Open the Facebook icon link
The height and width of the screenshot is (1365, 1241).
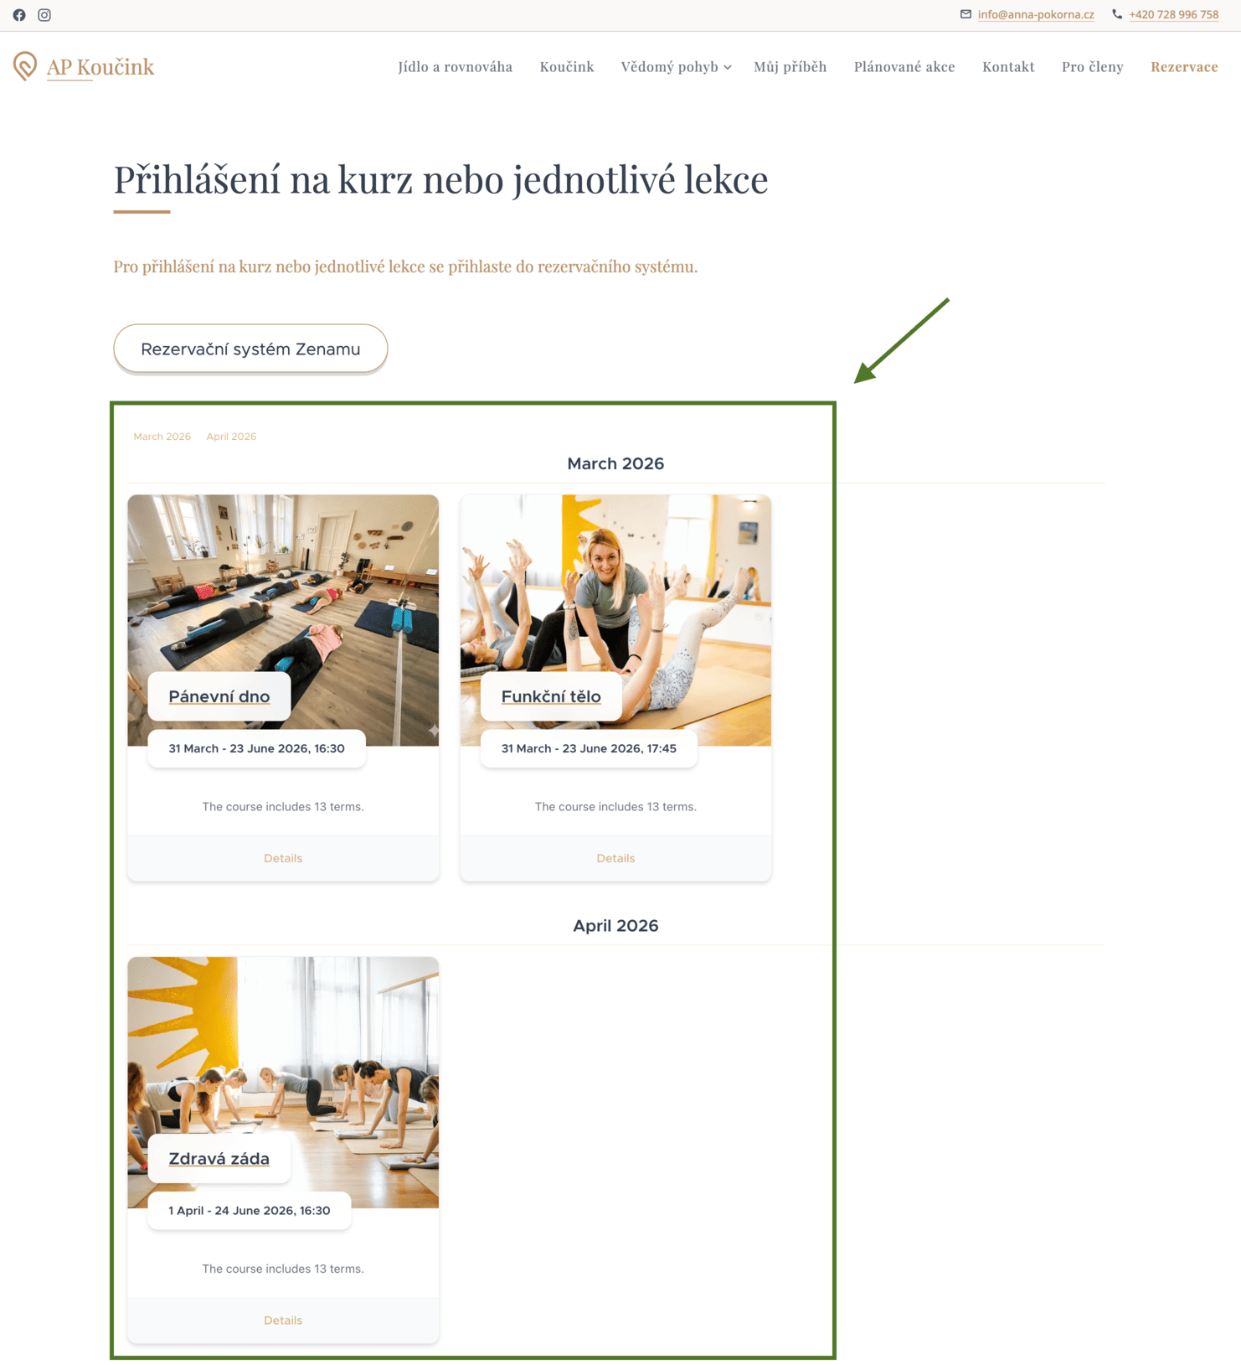[x=19, y=15]
